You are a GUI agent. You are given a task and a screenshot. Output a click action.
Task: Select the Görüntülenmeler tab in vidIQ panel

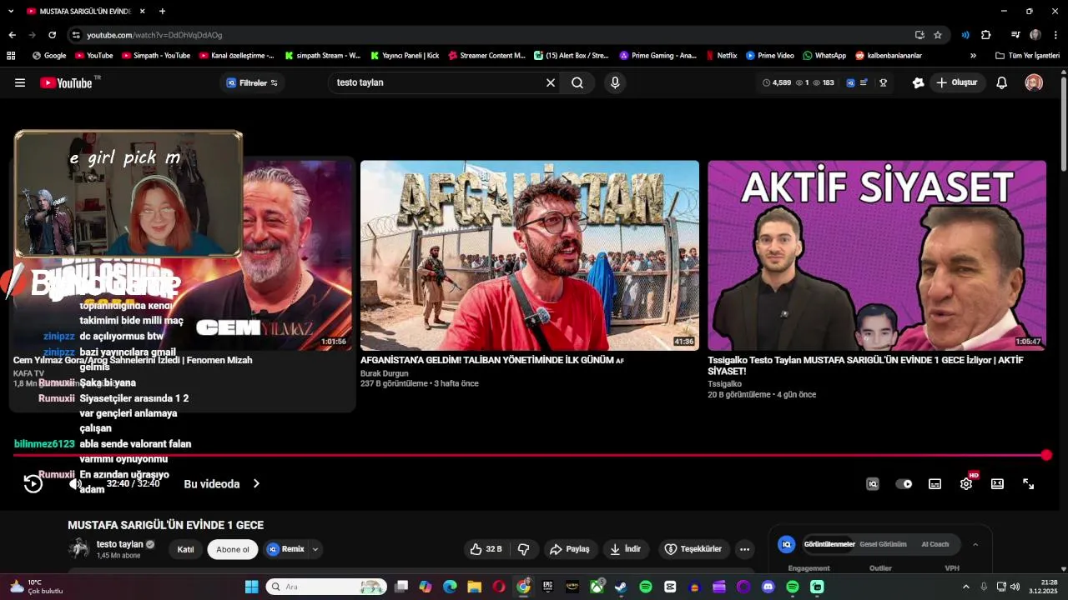pyautogui.click(x=829, y=544)
